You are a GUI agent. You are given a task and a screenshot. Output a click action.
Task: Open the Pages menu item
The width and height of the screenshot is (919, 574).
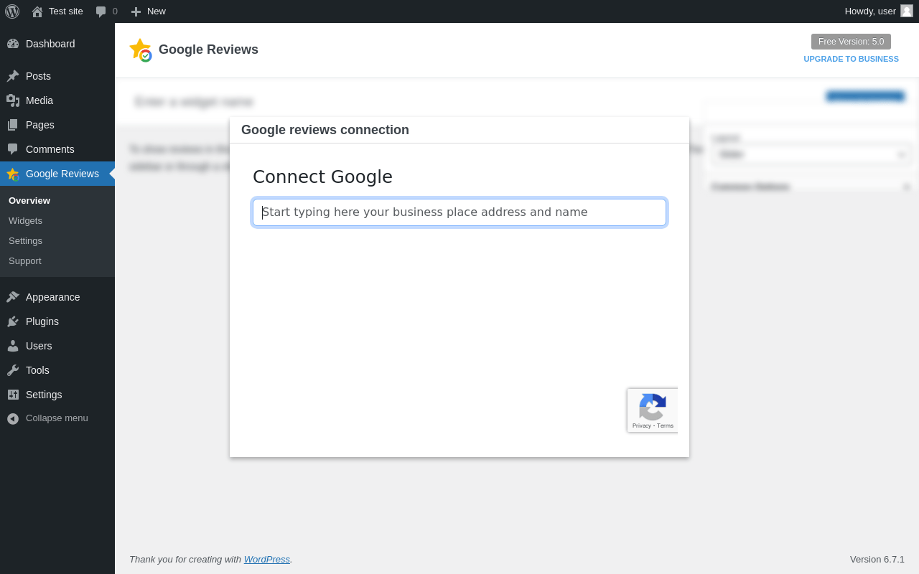tap(57, 125)
